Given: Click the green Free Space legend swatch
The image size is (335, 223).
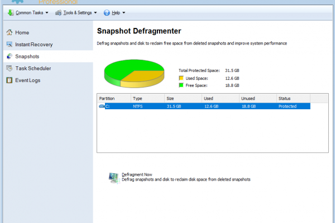Looking at the screenshot, I should [181, 86].
